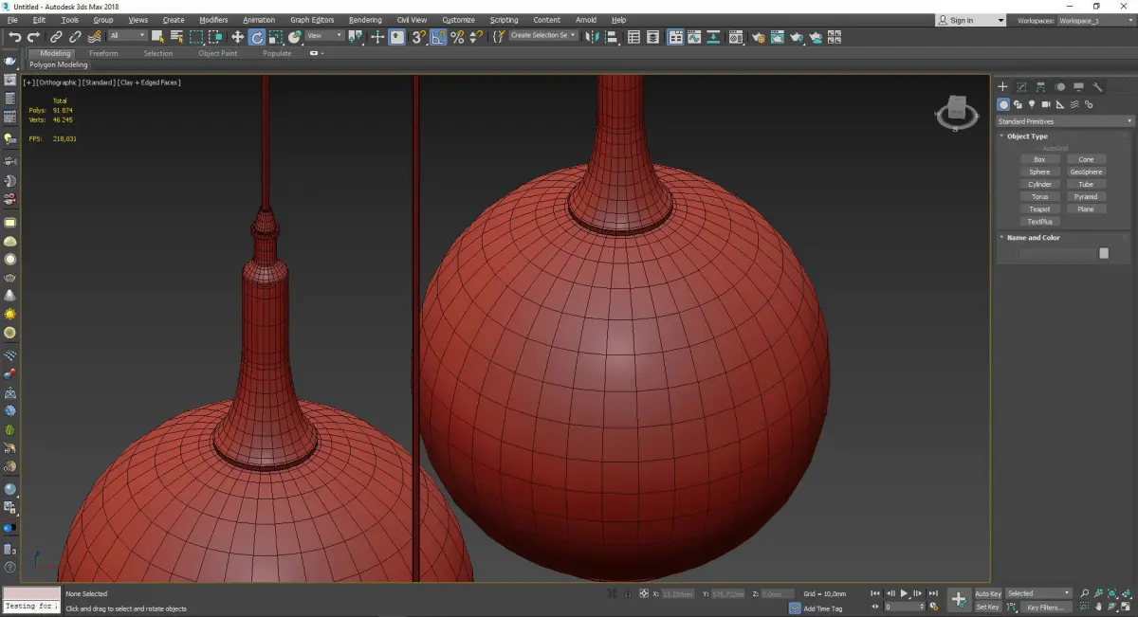The image size is (1138, 617).
Task: Click the Mirror tool icon
Action: point(592,37)
